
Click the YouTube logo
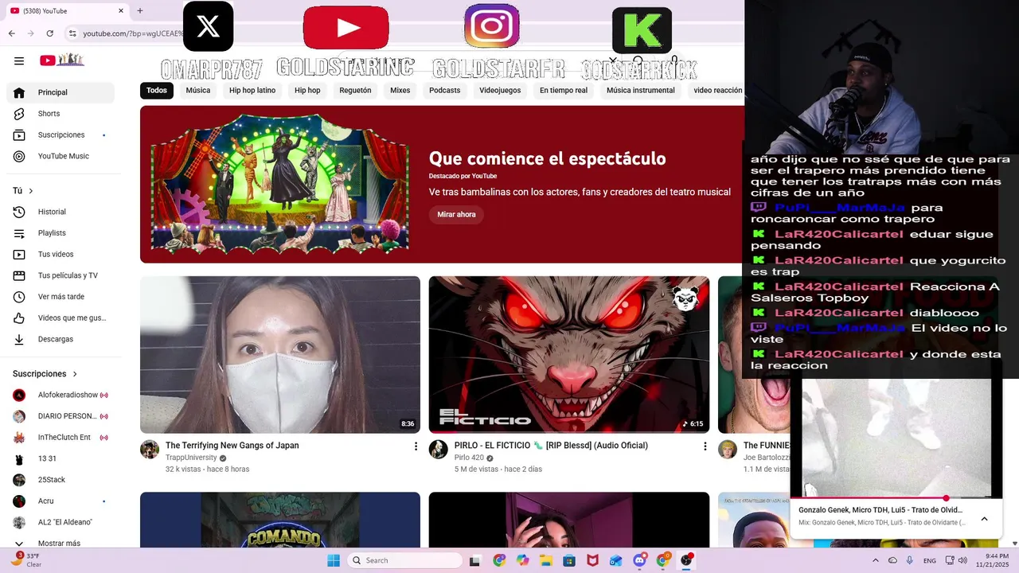pyautogui.click(x=62, y=60)
